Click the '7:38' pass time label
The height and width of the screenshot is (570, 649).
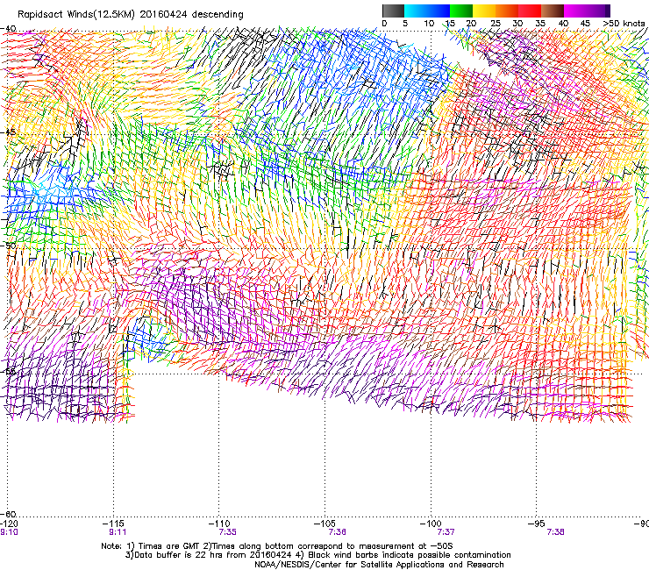(555, 532)
